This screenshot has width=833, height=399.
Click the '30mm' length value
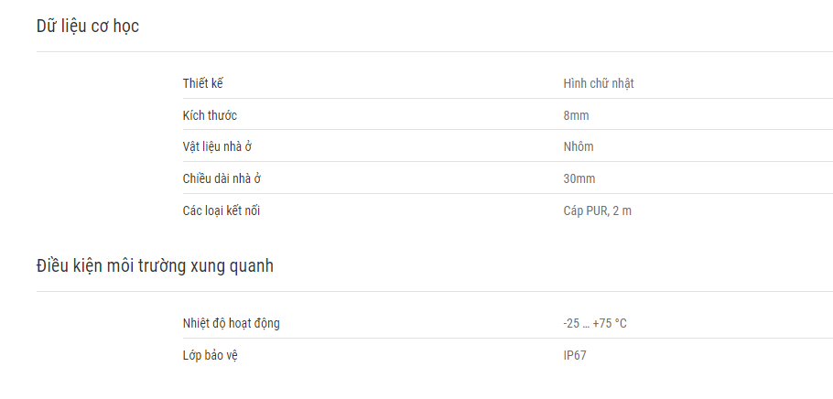click(x=579, y=178)
